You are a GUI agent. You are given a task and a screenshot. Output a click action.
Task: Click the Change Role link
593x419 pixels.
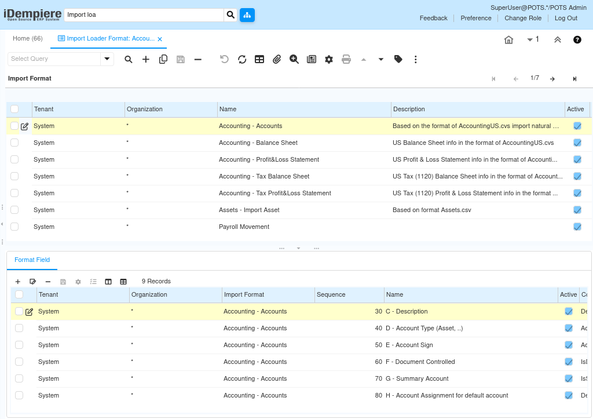click(x=523, y=18)
